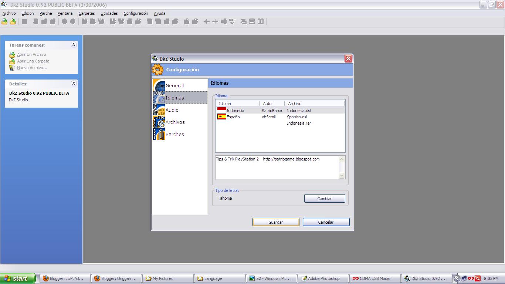Collapse the Detalles panel
Image resolution: width=505 pixels, height=284 pixels.
74,84
